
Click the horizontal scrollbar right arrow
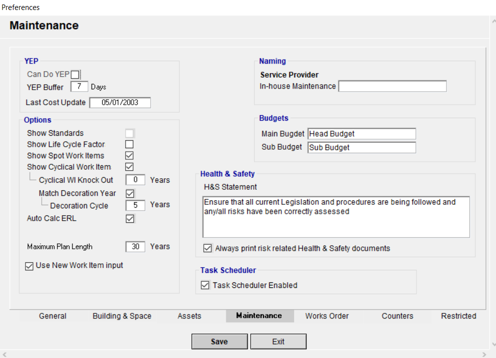coord(484,354)
